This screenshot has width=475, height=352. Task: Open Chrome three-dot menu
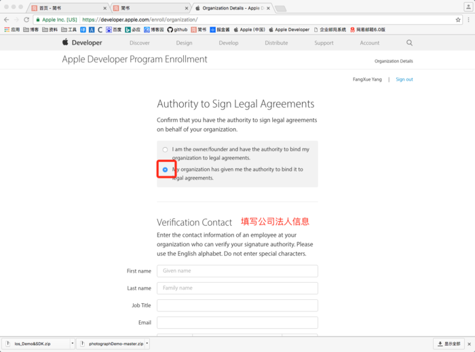468,20
